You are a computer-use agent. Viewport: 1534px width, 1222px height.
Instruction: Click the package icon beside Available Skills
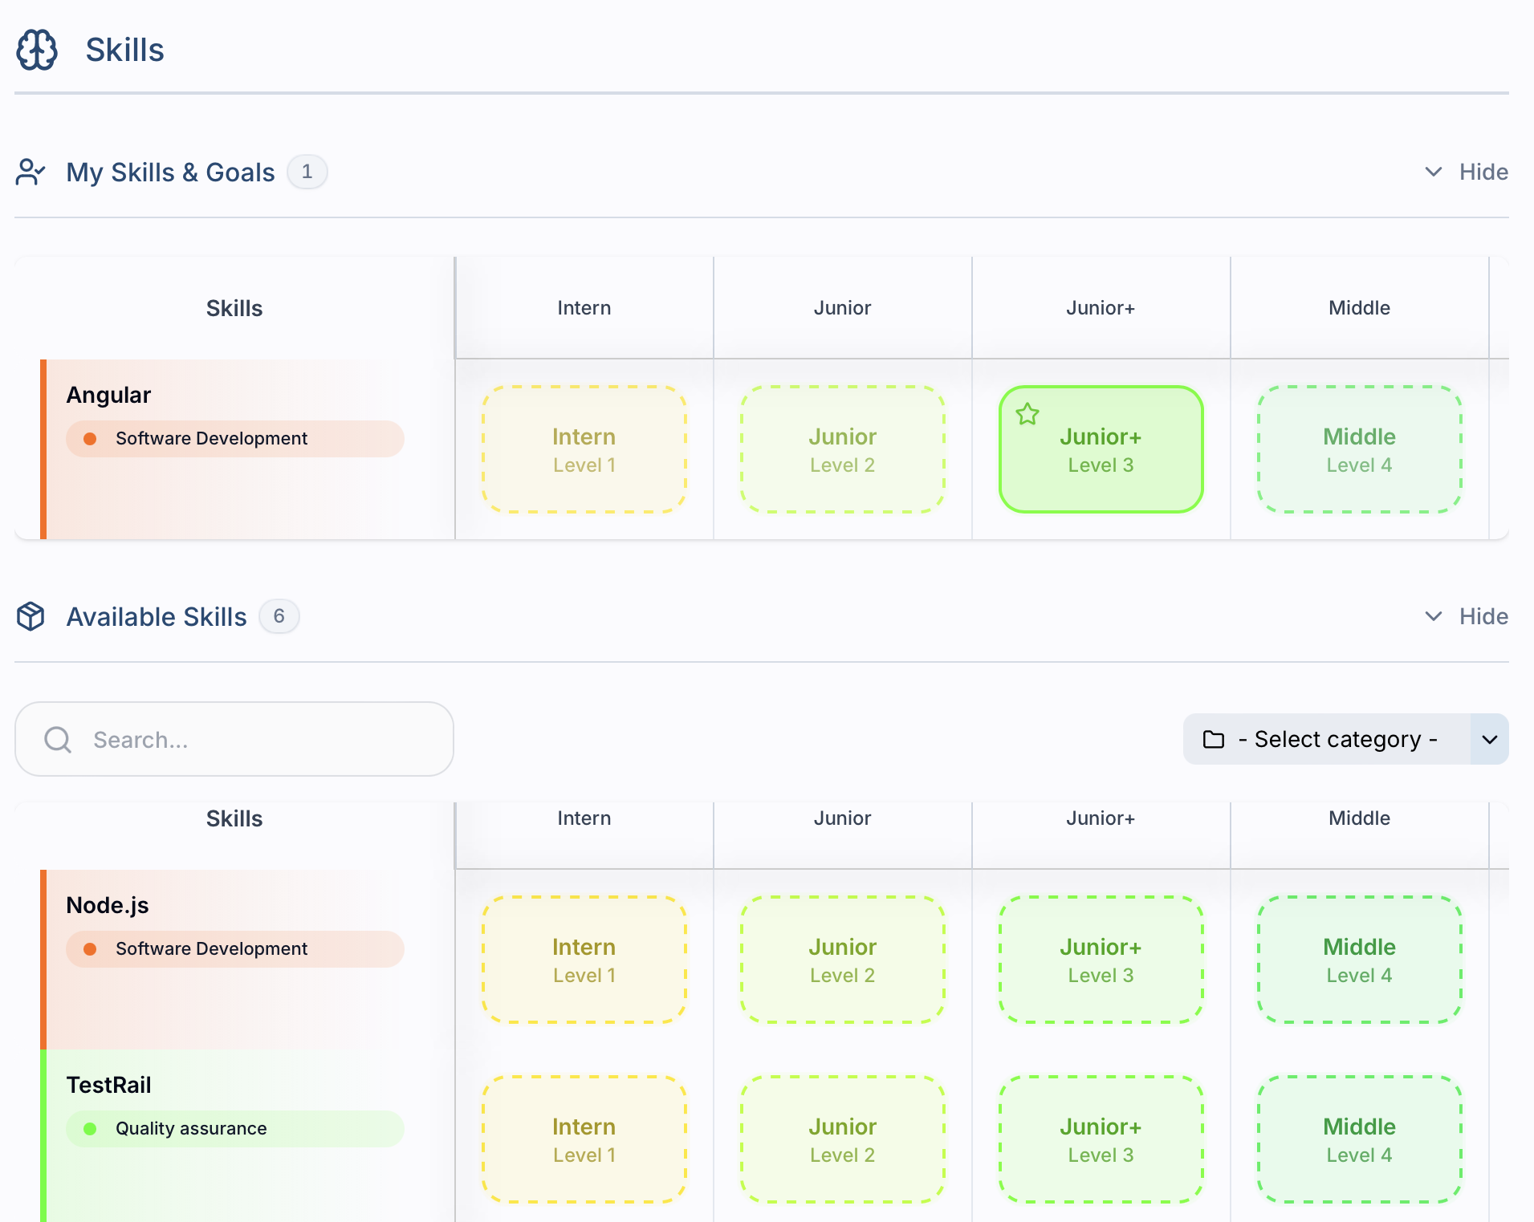point(32,616)
